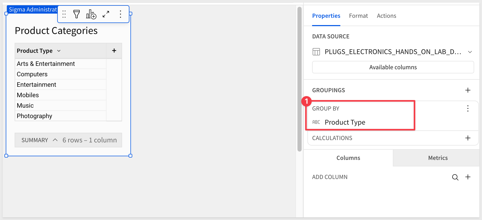Click the filter funnel icon in toolbar
The height and width of the screenshot is (220, 482).
tap(76, 14)
